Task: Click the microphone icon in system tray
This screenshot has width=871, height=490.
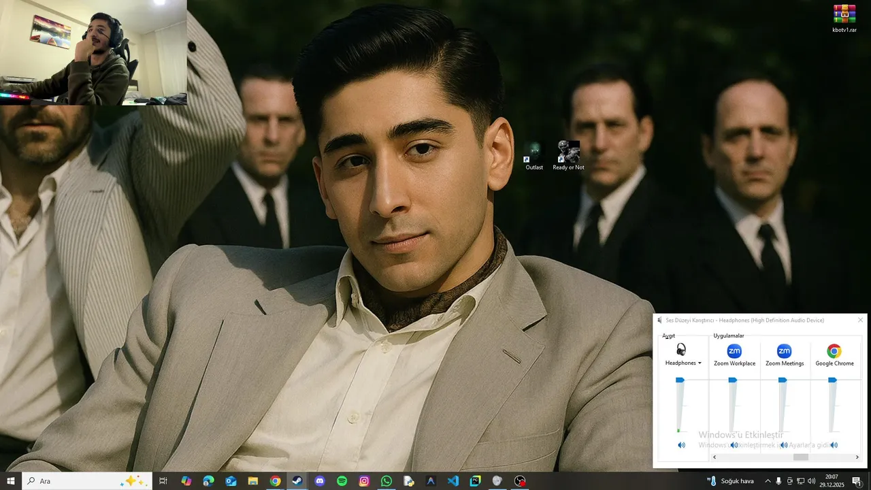Action: 779,481
